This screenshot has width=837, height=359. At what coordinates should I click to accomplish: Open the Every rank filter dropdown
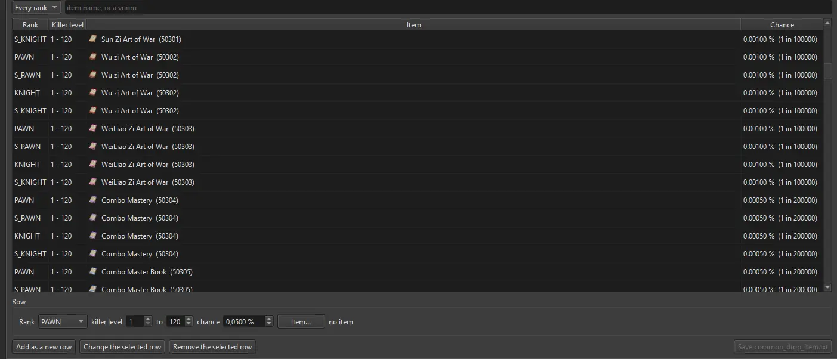(36, 8)
